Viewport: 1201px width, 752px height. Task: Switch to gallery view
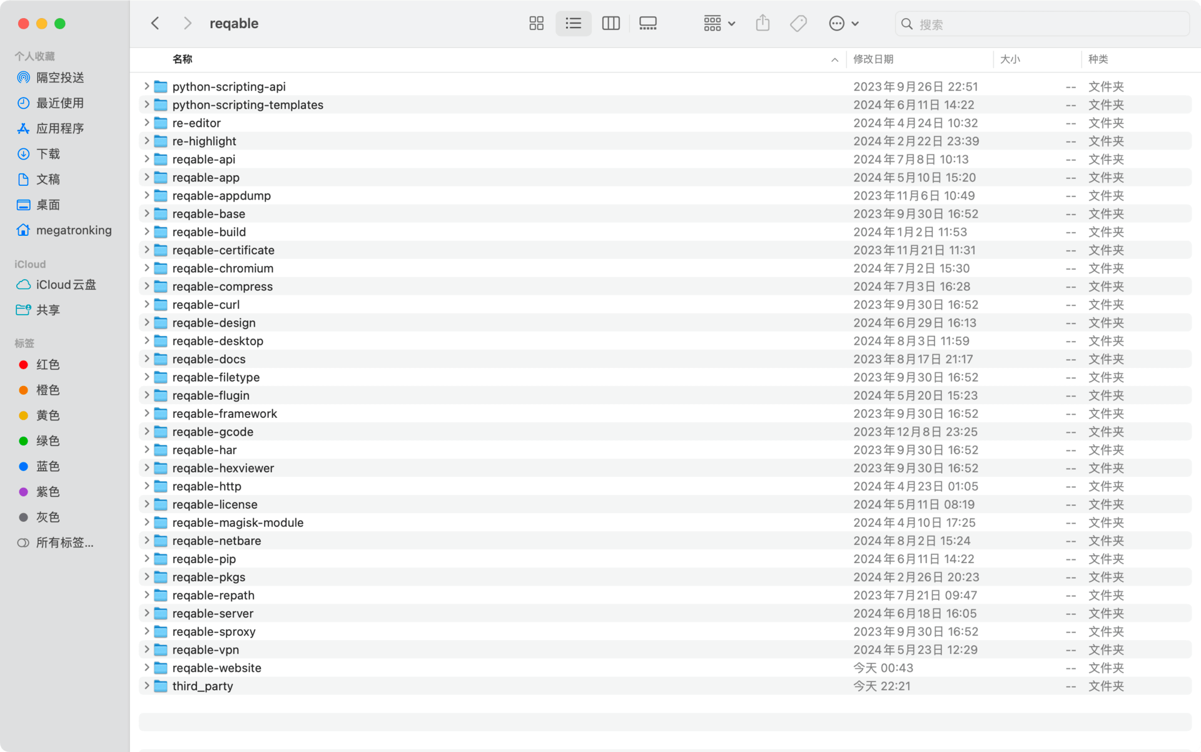pos(647,24)
